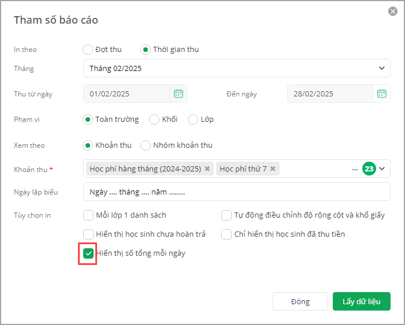Viewport: 405px width, 325px height.
Task: Check Chỉ hiển thị học sinh đã thu tiền
Action: pyautogui.click(x=226, y=234)
